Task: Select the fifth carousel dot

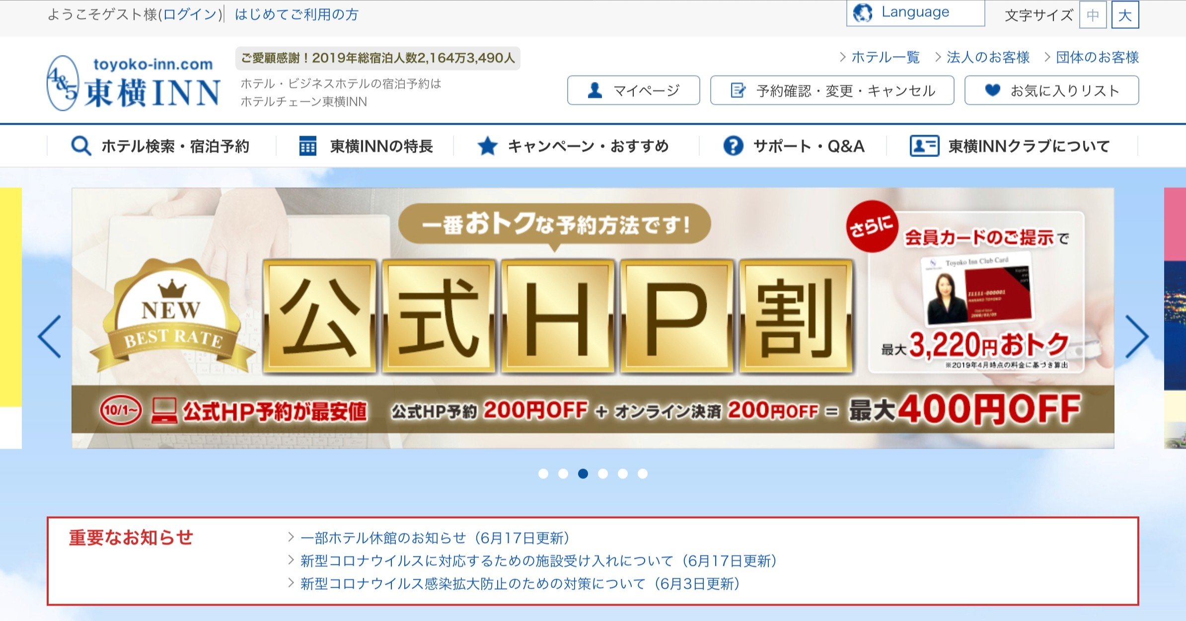Action: tap(623, 473)
